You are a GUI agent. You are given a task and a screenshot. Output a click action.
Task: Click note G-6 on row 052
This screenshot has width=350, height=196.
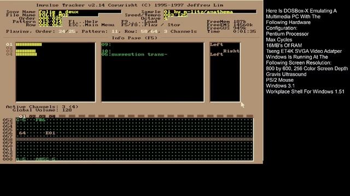click(x=21, y=120)
